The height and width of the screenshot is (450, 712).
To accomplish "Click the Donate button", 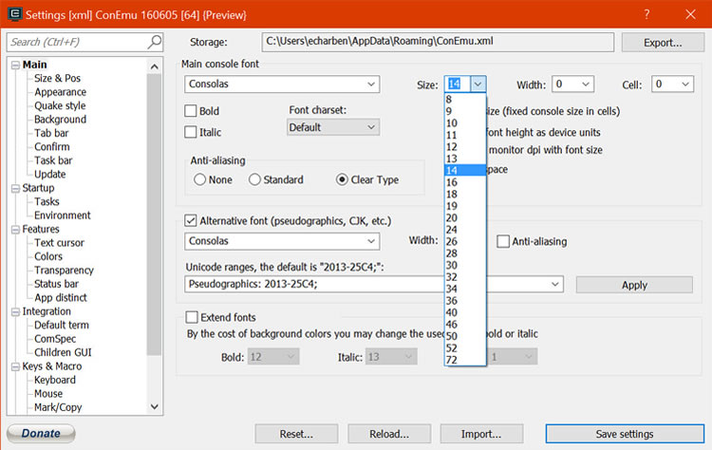I will click(x=41, y=433).
